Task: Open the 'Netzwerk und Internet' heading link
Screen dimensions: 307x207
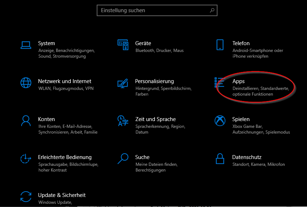Action: coord(65,81)
